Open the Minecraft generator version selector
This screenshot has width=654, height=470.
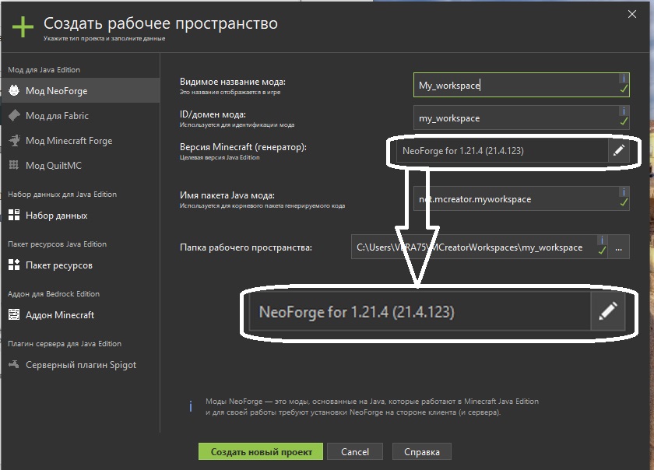click(x=501, y=150)
